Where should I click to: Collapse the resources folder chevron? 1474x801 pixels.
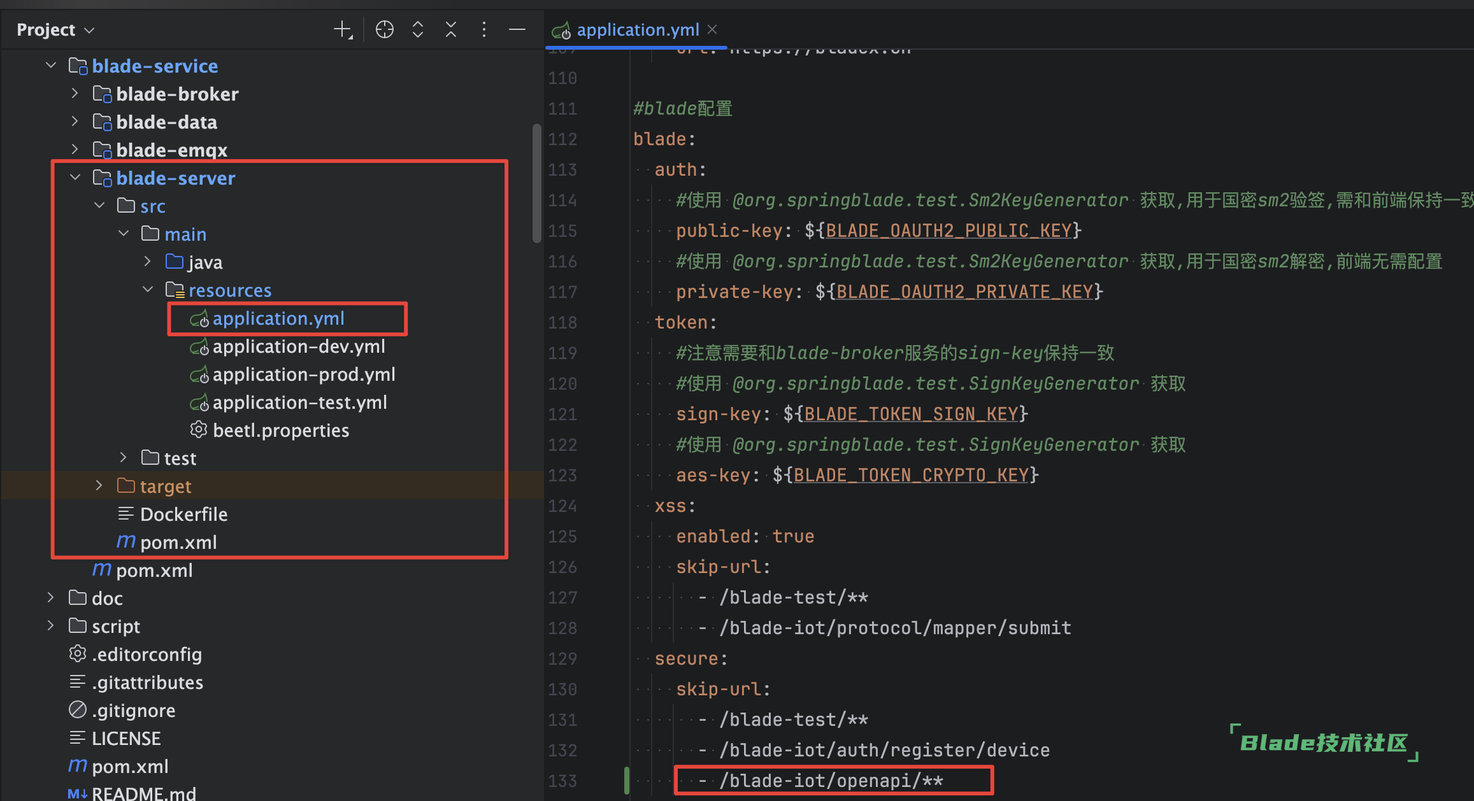(148, 290)
